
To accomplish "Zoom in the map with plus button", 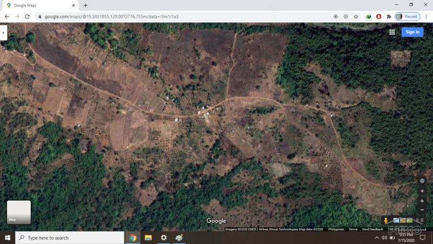I will point(422,201).
